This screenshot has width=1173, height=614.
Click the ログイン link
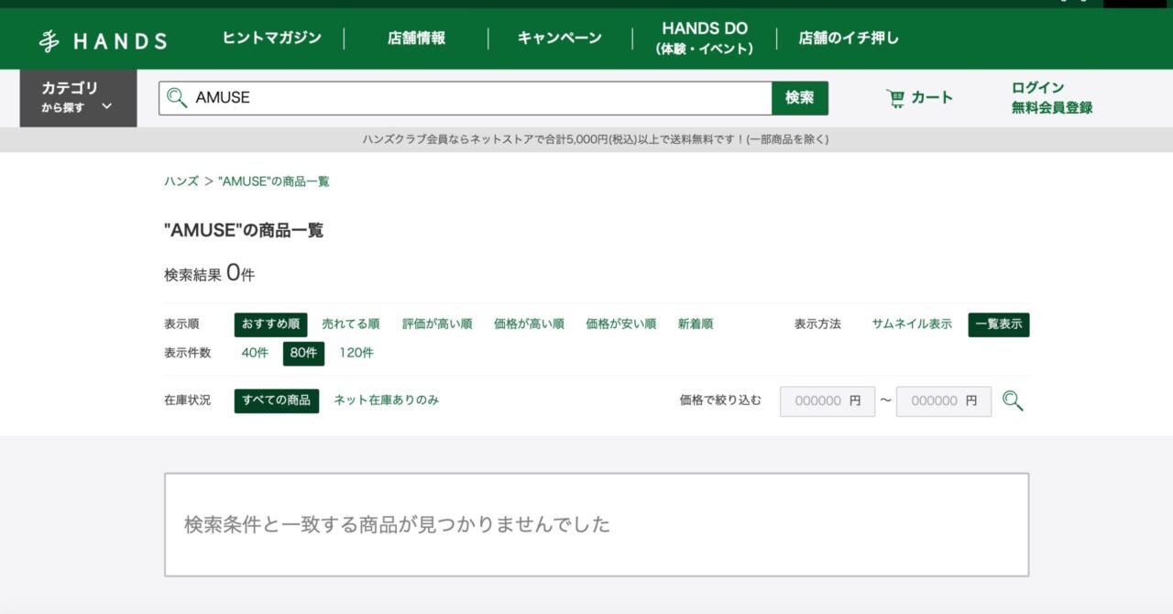(x=1038, y=88)
